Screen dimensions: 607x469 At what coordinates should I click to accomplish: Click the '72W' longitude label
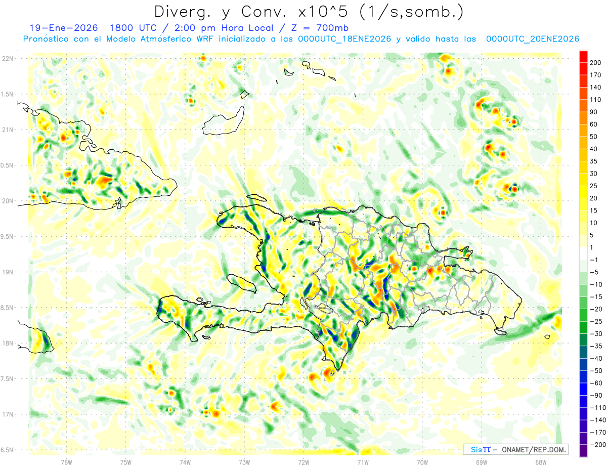(x=303, y=462)
